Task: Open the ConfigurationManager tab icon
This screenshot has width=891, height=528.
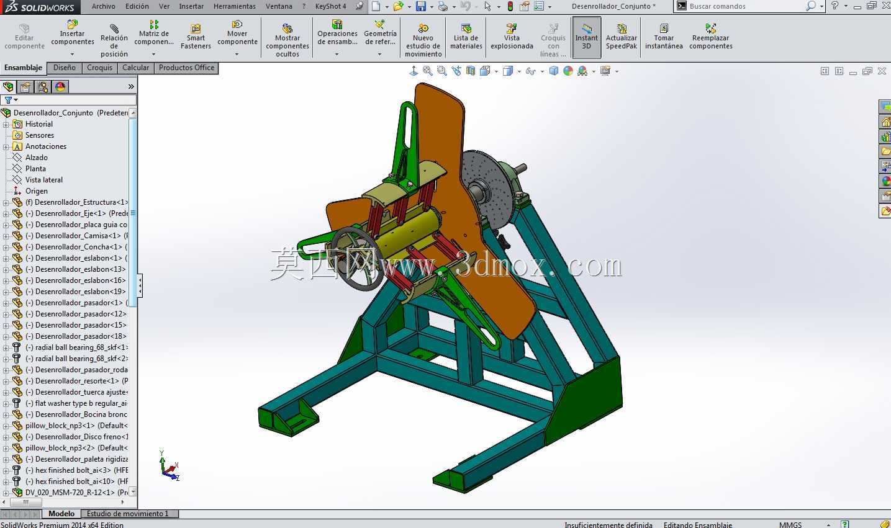Action: 43,87
